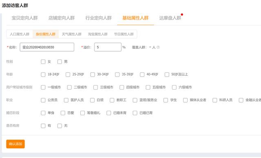Screen dimensions: 261x158
Task: Check the 男 gender checkbox
Action: tap(60, 61)
